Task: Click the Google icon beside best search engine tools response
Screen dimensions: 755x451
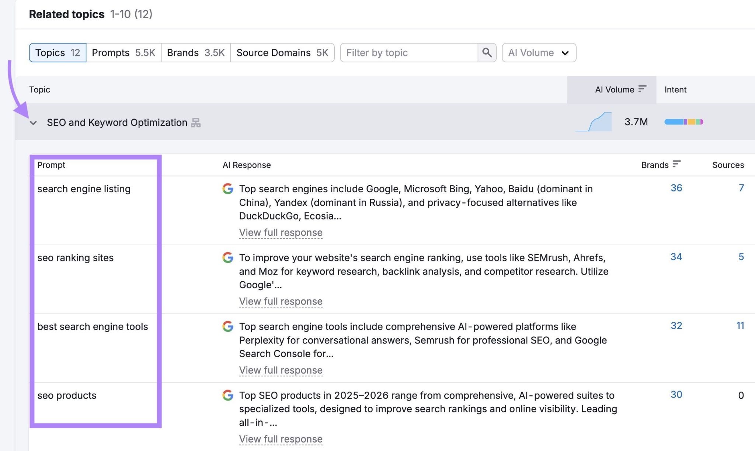Action: pyautogui.click(x=228, y=326)
